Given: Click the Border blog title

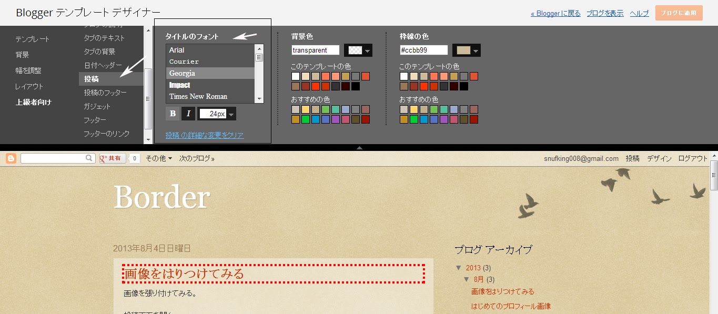Looking at the screenshot, I should [x=161, y=197].
